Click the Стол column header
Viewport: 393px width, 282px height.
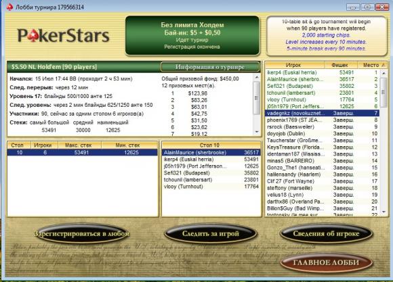[x=19, y=145]
